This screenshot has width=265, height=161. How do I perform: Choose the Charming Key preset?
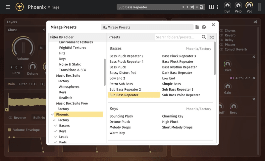[x=172, y=116]
